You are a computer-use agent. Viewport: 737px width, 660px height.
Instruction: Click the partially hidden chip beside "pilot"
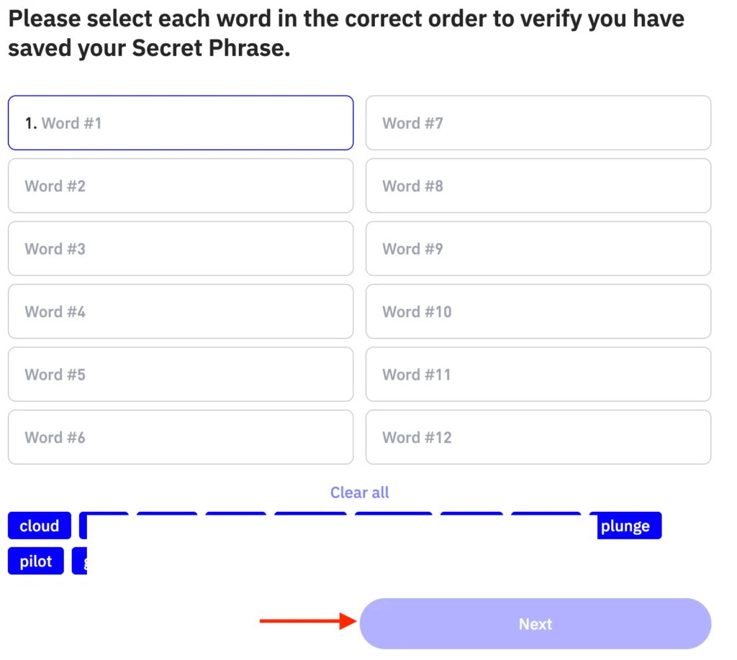[x=79, y=561]
